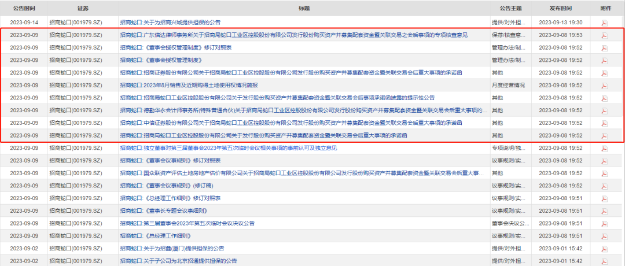Open PDF for 《董事会议事规则》修订对照表 row
Viewport: 625px width, 266px height.
[x=604, y=161]
